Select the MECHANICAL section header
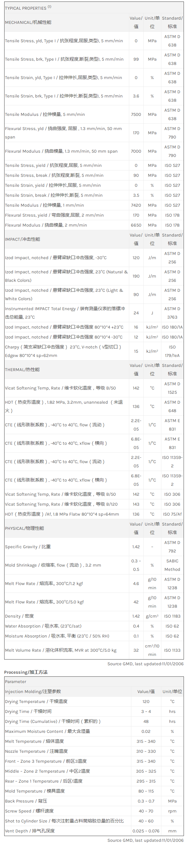The height and width of the screenshot is (849, 186). pos(28,22)
